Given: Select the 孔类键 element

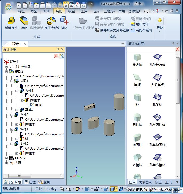Looking at the screenshot, I should [157, 100].
